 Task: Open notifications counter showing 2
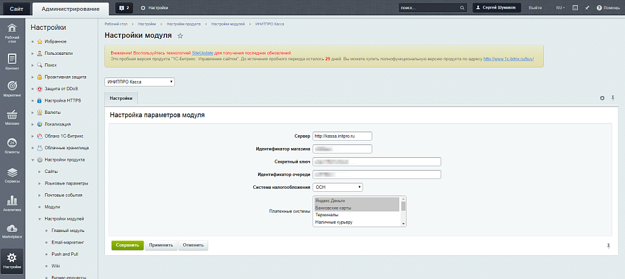click(124, 7)
